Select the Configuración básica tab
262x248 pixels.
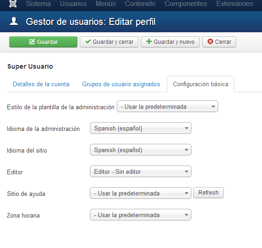201,84
